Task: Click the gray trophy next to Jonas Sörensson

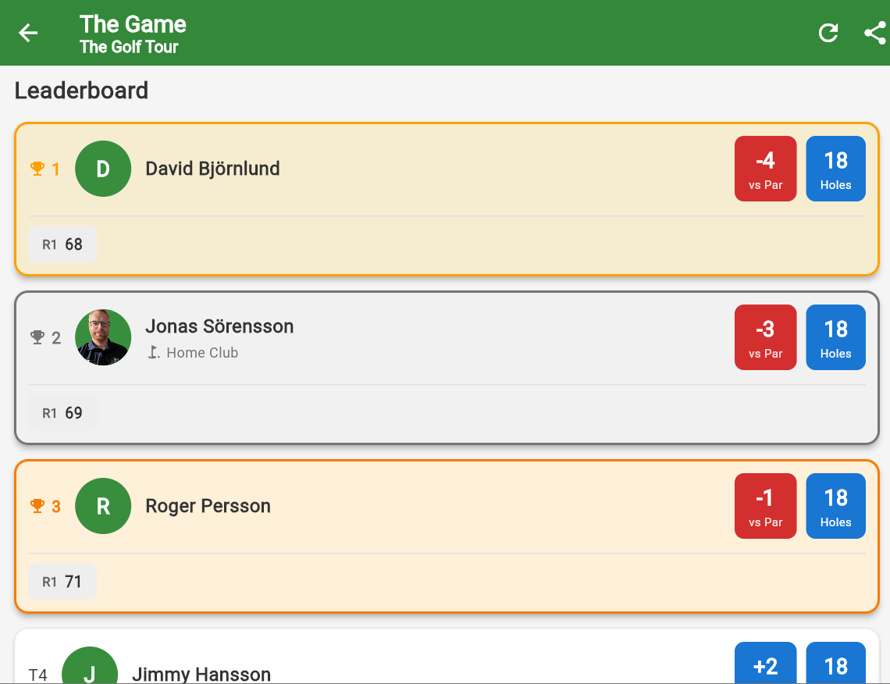Action: [x=37, y=337]
